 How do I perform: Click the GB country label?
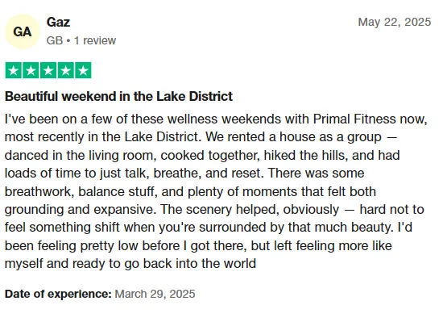[x=55, y=40]
